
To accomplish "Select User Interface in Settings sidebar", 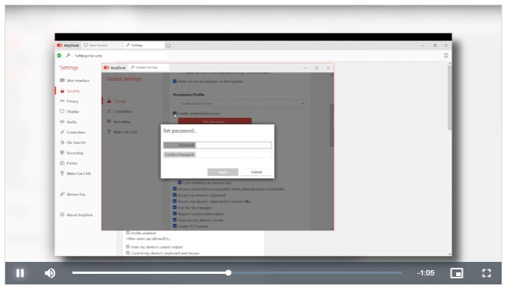I will 75,81.
